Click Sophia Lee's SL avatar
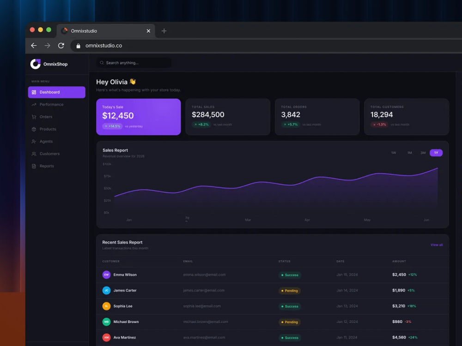This screenshot has height=346, width=462. (106, 306)
